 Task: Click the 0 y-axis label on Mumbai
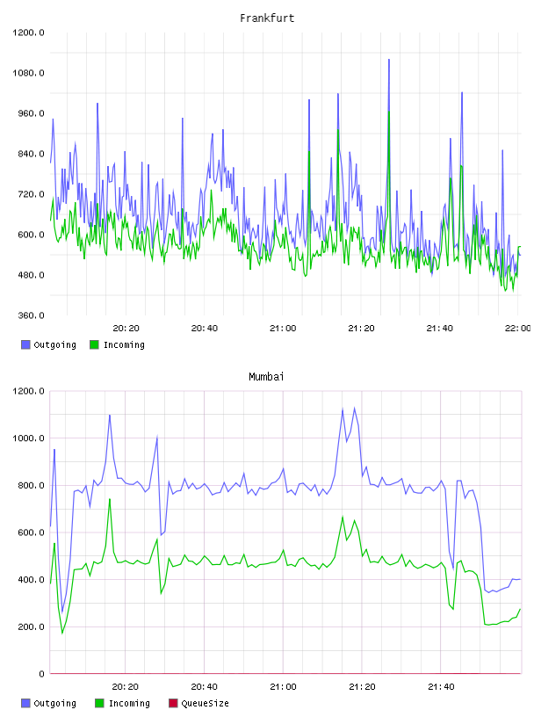pyautogui.click(x=41, y=674)
